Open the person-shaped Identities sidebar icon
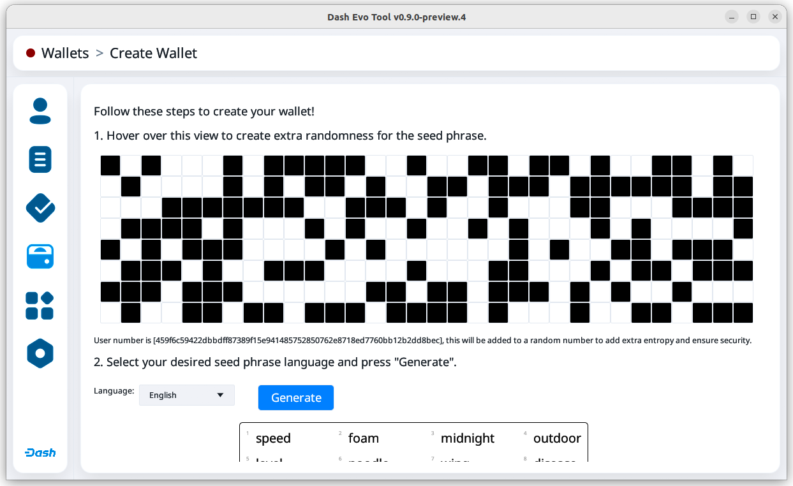The image size is (793, 486). click(x=40, y=111)
